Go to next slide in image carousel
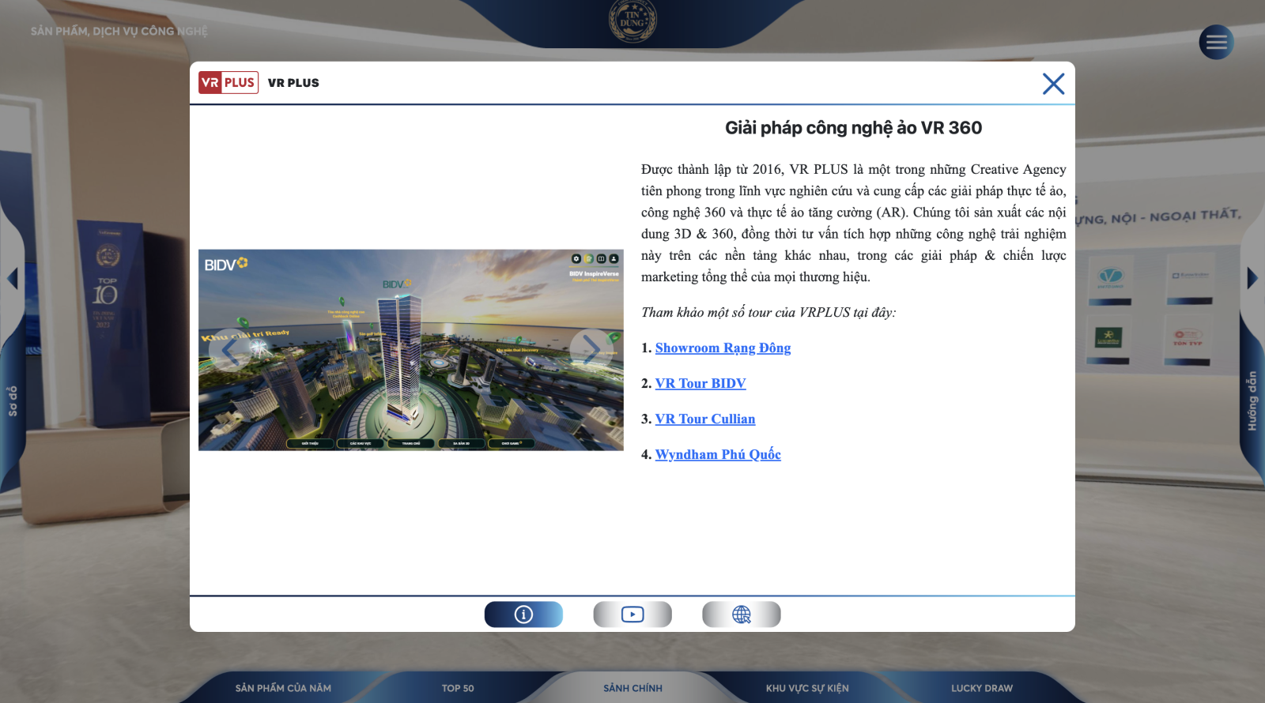 pyautogui.click(x=590, y=349)
